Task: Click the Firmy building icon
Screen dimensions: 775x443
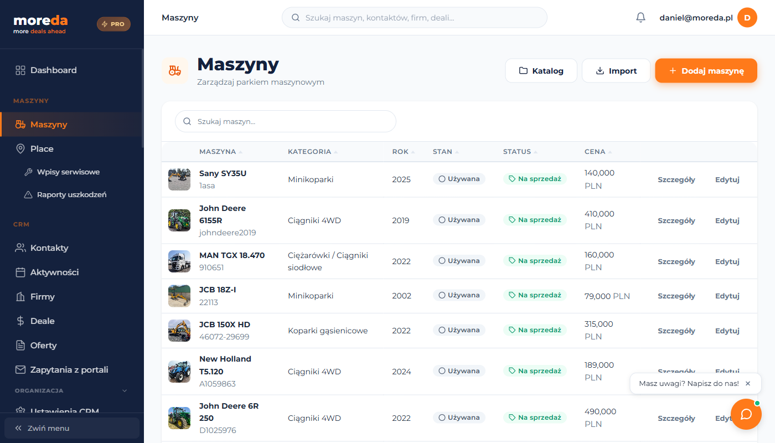Action: pyautogui.click(x=20, y=297)
